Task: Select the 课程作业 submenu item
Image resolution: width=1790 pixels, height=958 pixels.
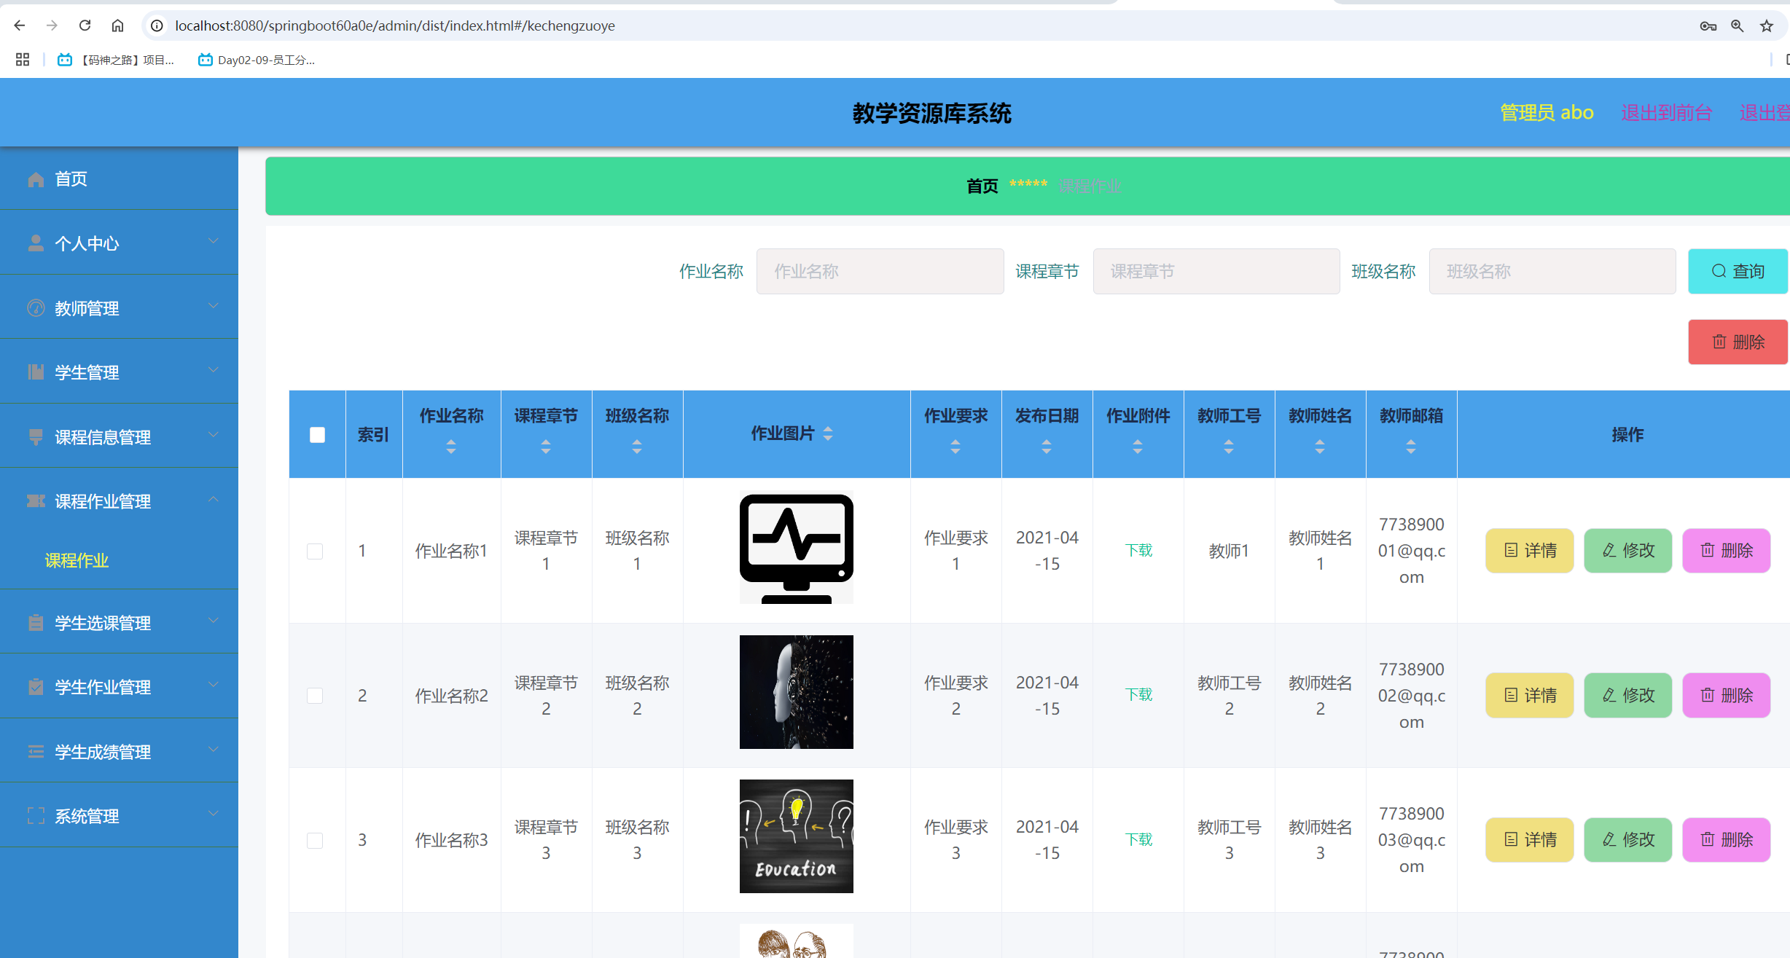Action: point(77,560)
